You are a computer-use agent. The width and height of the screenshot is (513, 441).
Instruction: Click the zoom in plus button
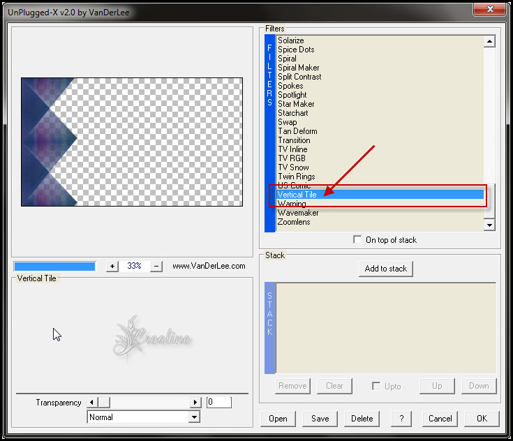coord(112,266)
